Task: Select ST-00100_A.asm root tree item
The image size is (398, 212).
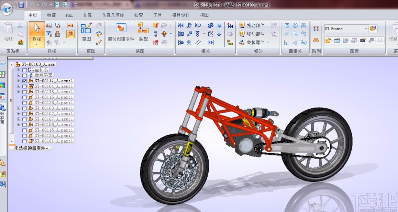Action: click(x=35, y=64)
